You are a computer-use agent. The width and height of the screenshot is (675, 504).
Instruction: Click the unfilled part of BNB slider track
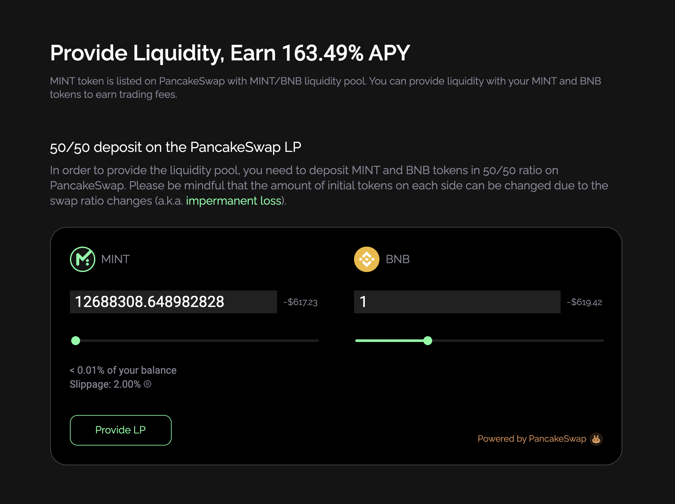pos(518,341)
